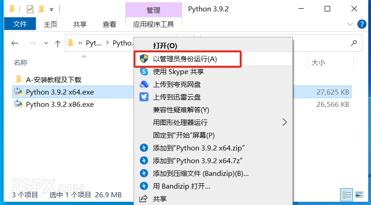The width and height of the screenshot is (371, 205).
Task: Go forward with the right arrow
Action: click(32, 43)
